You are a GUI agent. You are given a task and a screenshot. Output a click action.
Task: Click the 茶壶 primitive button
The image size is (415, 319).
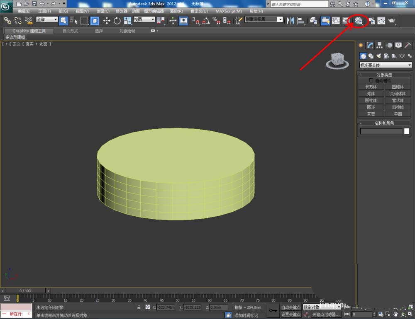pos(371,114)
